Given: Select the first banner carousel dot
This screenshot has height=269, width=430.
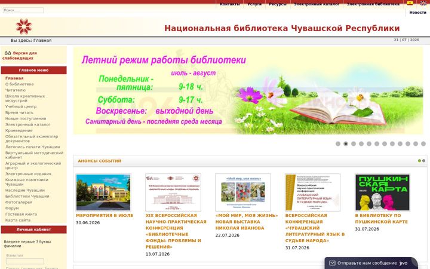Looking at the screenshot, I should click(338, 143).
